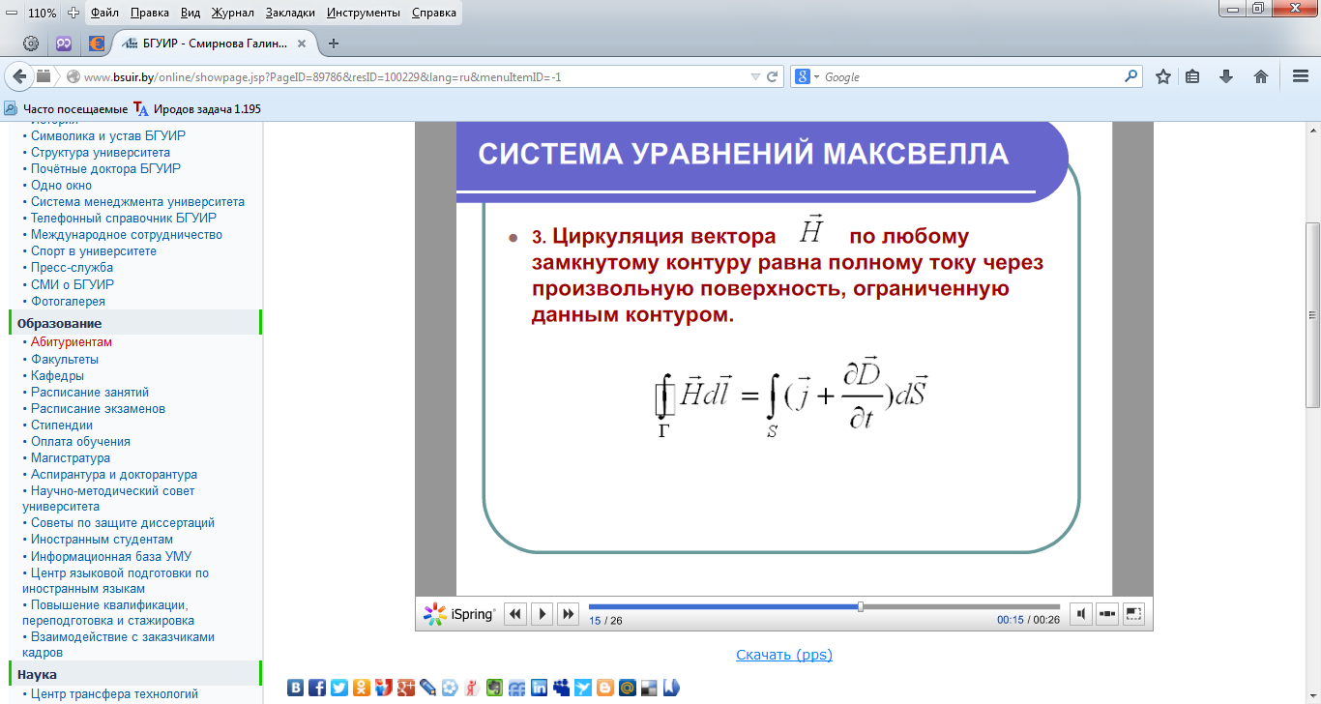Image resolution: width=1321 pixels, height=704 pixels.
Task: Click the Google search field
Action: coord(971,77)
